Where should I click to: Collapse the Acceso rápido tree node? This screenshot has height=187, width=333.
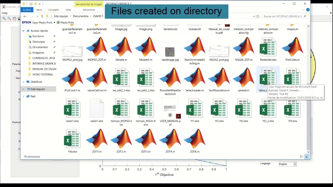pos(23,31)
